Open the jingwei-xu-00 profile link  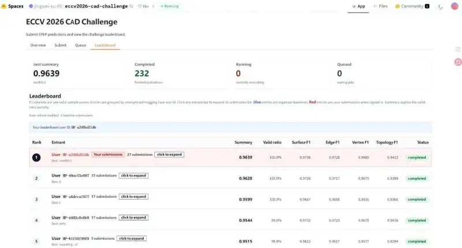pyautogui.click(x=48, y=6)
